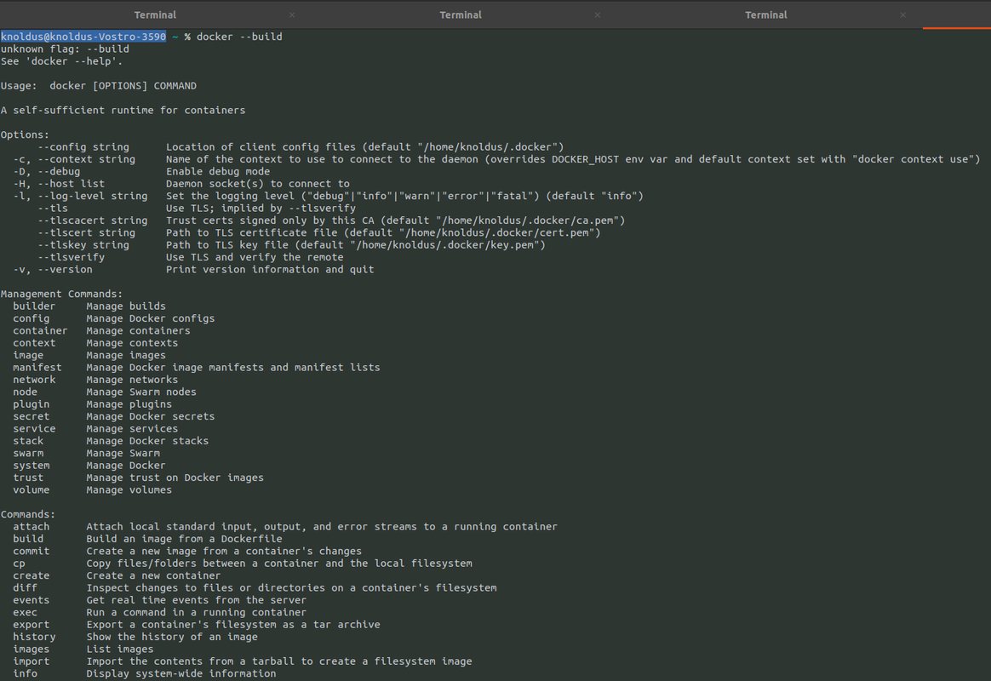
Task: Click the 'builder' management command
Action: pos(34,306)
